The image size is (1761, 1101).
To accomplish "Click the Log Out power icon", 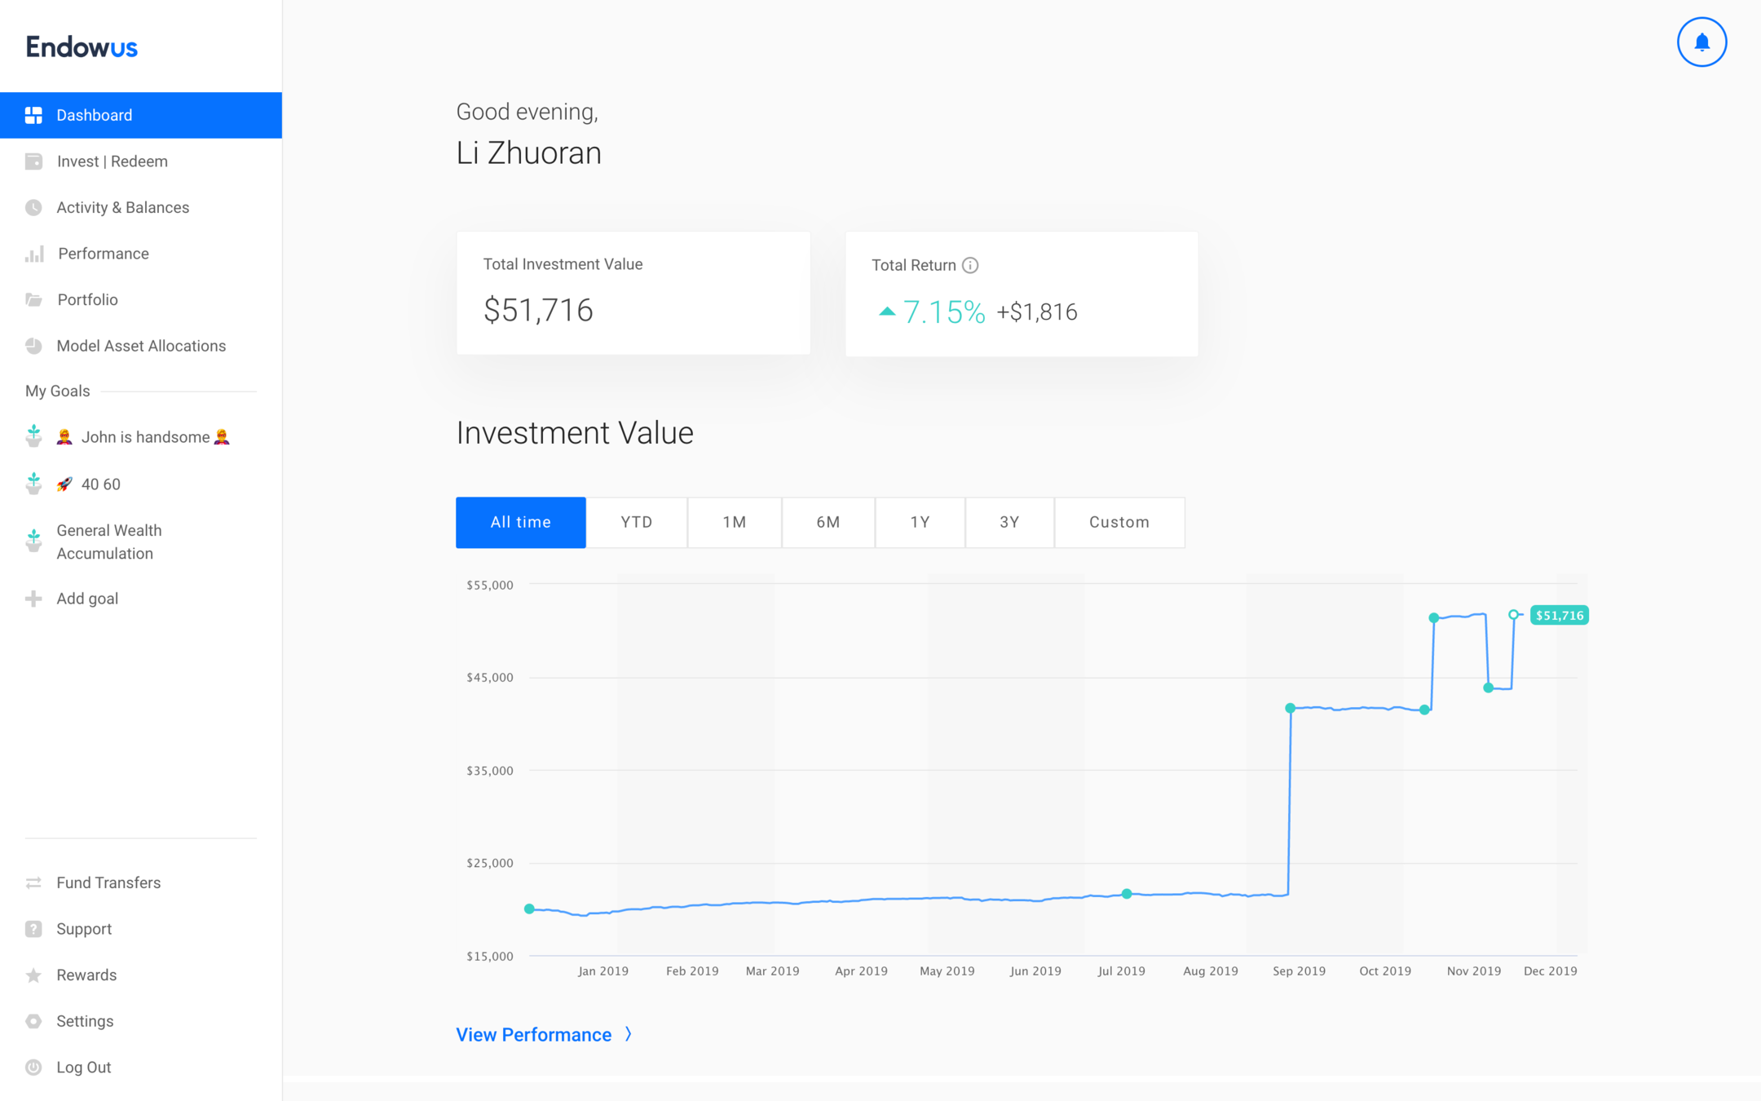I will click(x=33, y=1067).
